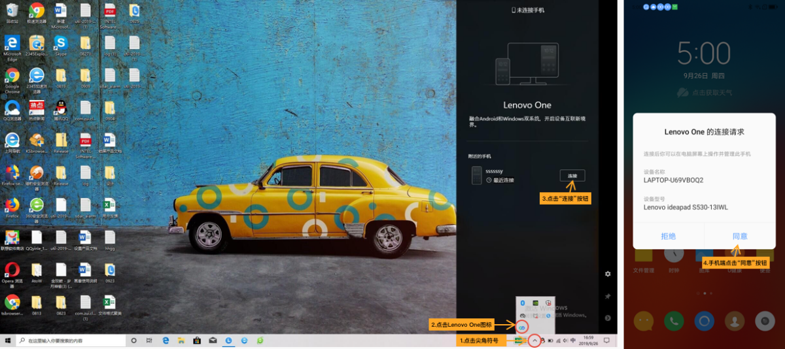This screenshot has width=785, height=349.
Task: Click taskbar clock showing 16:59
Action: tap(588, 341)
